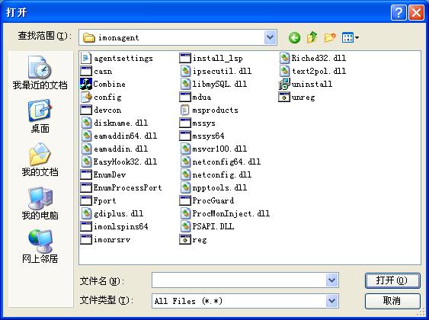Open 我最近的文档 in the places bar

click(x=40, y=73)
